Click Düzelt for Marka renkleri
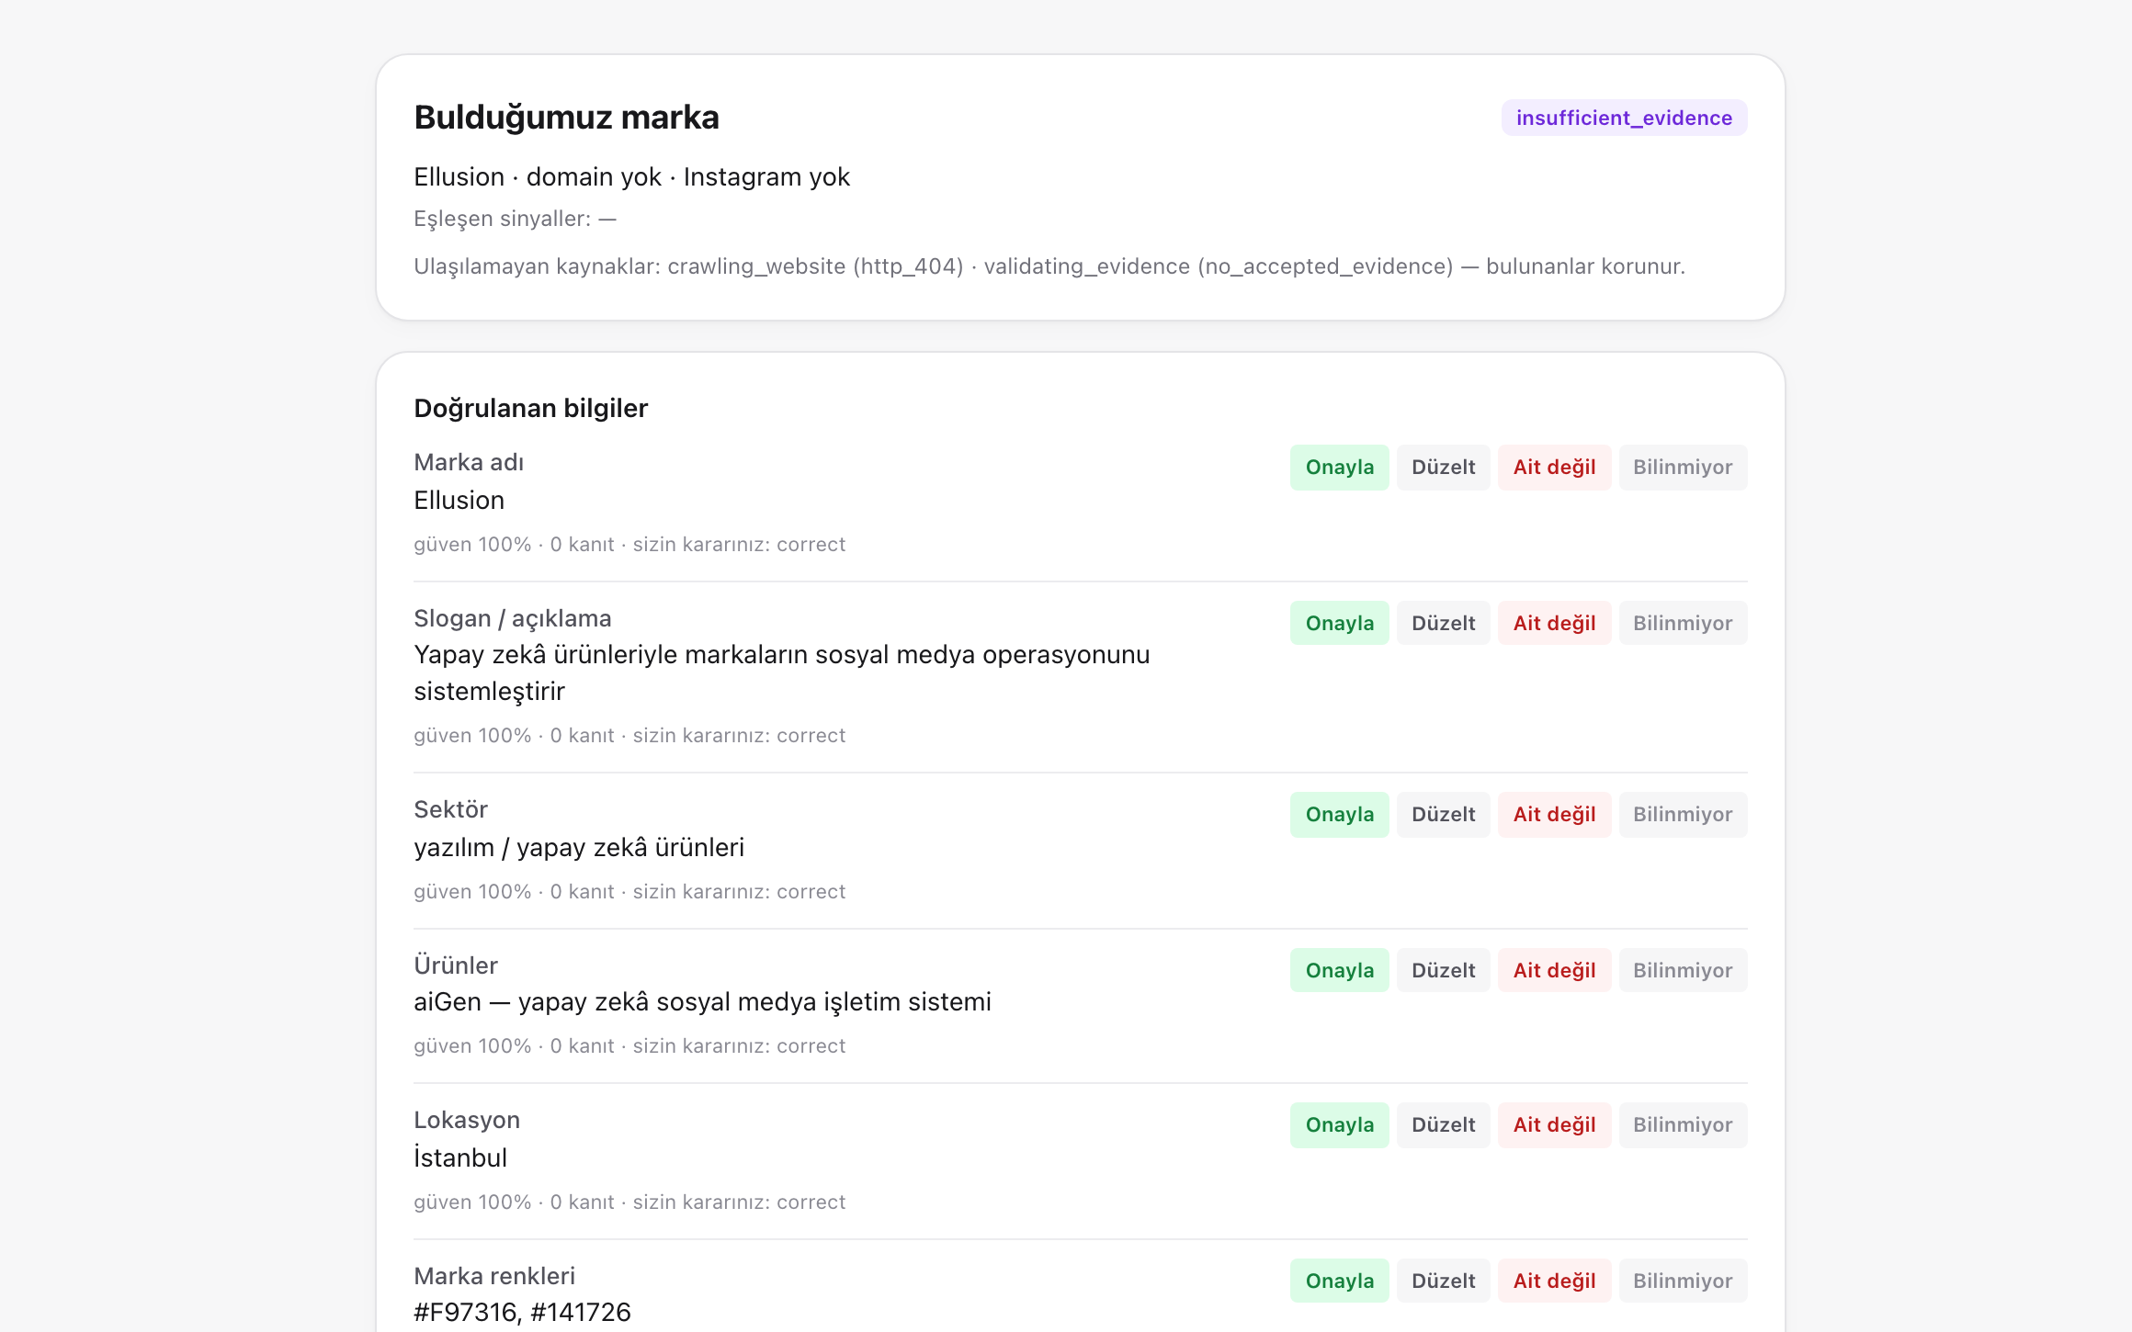Image resolution: width=2132 pixels, height=1332 pixels. 1443,1281
